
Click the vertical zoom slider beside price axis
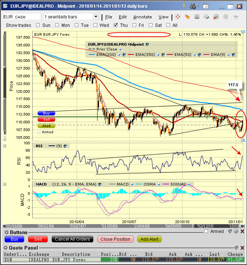coord(5,83)
